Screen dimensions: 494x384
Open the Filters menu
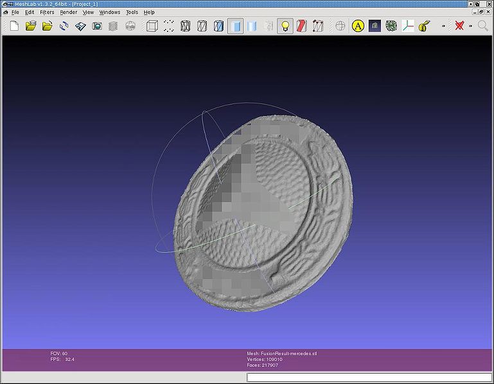click(47, 12)
